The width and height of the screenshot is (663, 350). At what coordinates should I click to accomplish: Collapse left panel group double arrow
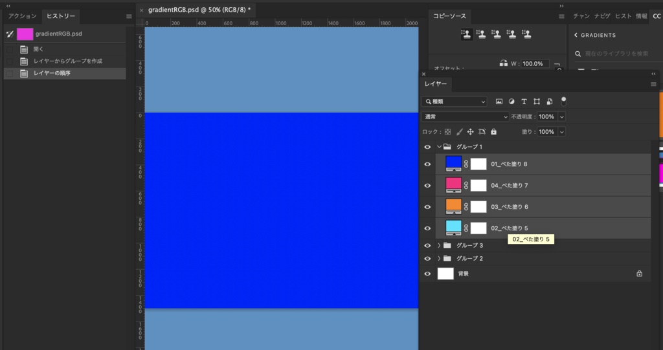[8, 6]
